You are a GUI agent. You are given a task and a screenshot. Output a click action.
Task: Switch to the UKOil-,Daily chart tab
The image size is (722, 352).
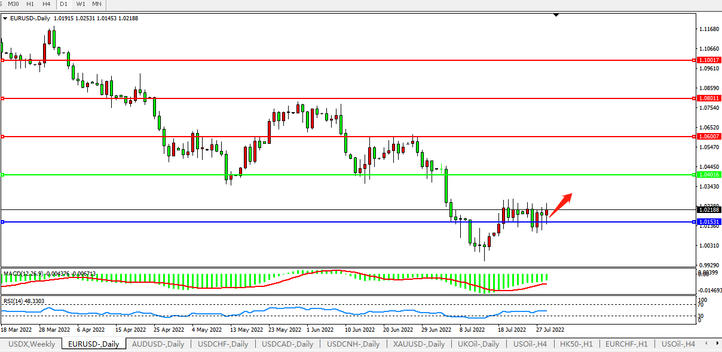pyautogui.click(x=479, y=344)
